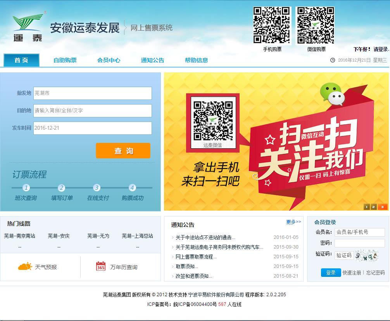This screenshot has width=390, height=321.
Task: Click step 2 circle 填写订单
Action: [x=61, y=187]
